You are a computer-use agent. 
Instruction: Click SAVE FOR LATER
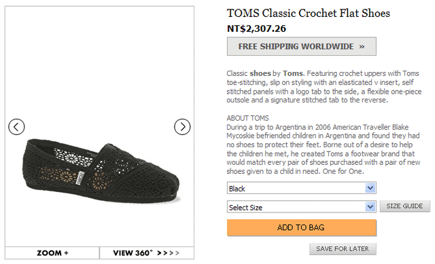pyautogui.click(x=343, y=249)
